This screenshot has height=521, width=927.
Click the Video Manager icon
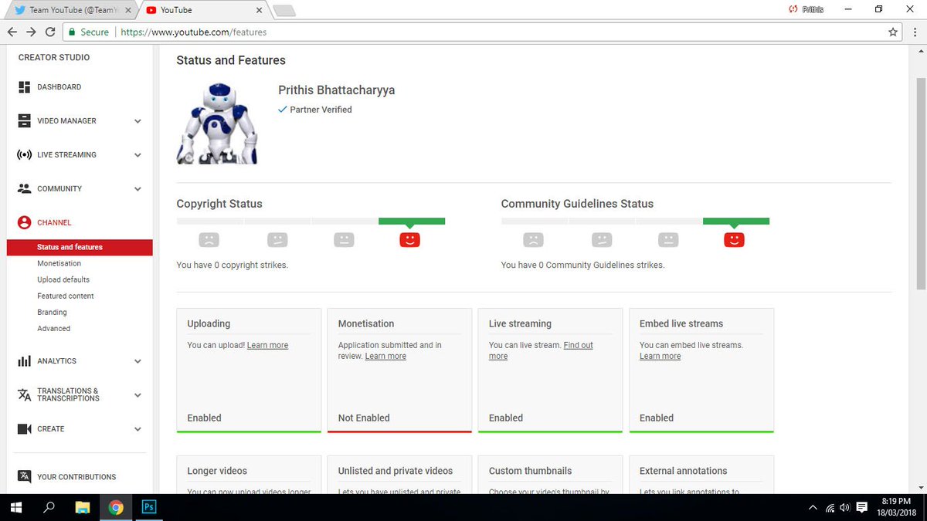point(24,121)
